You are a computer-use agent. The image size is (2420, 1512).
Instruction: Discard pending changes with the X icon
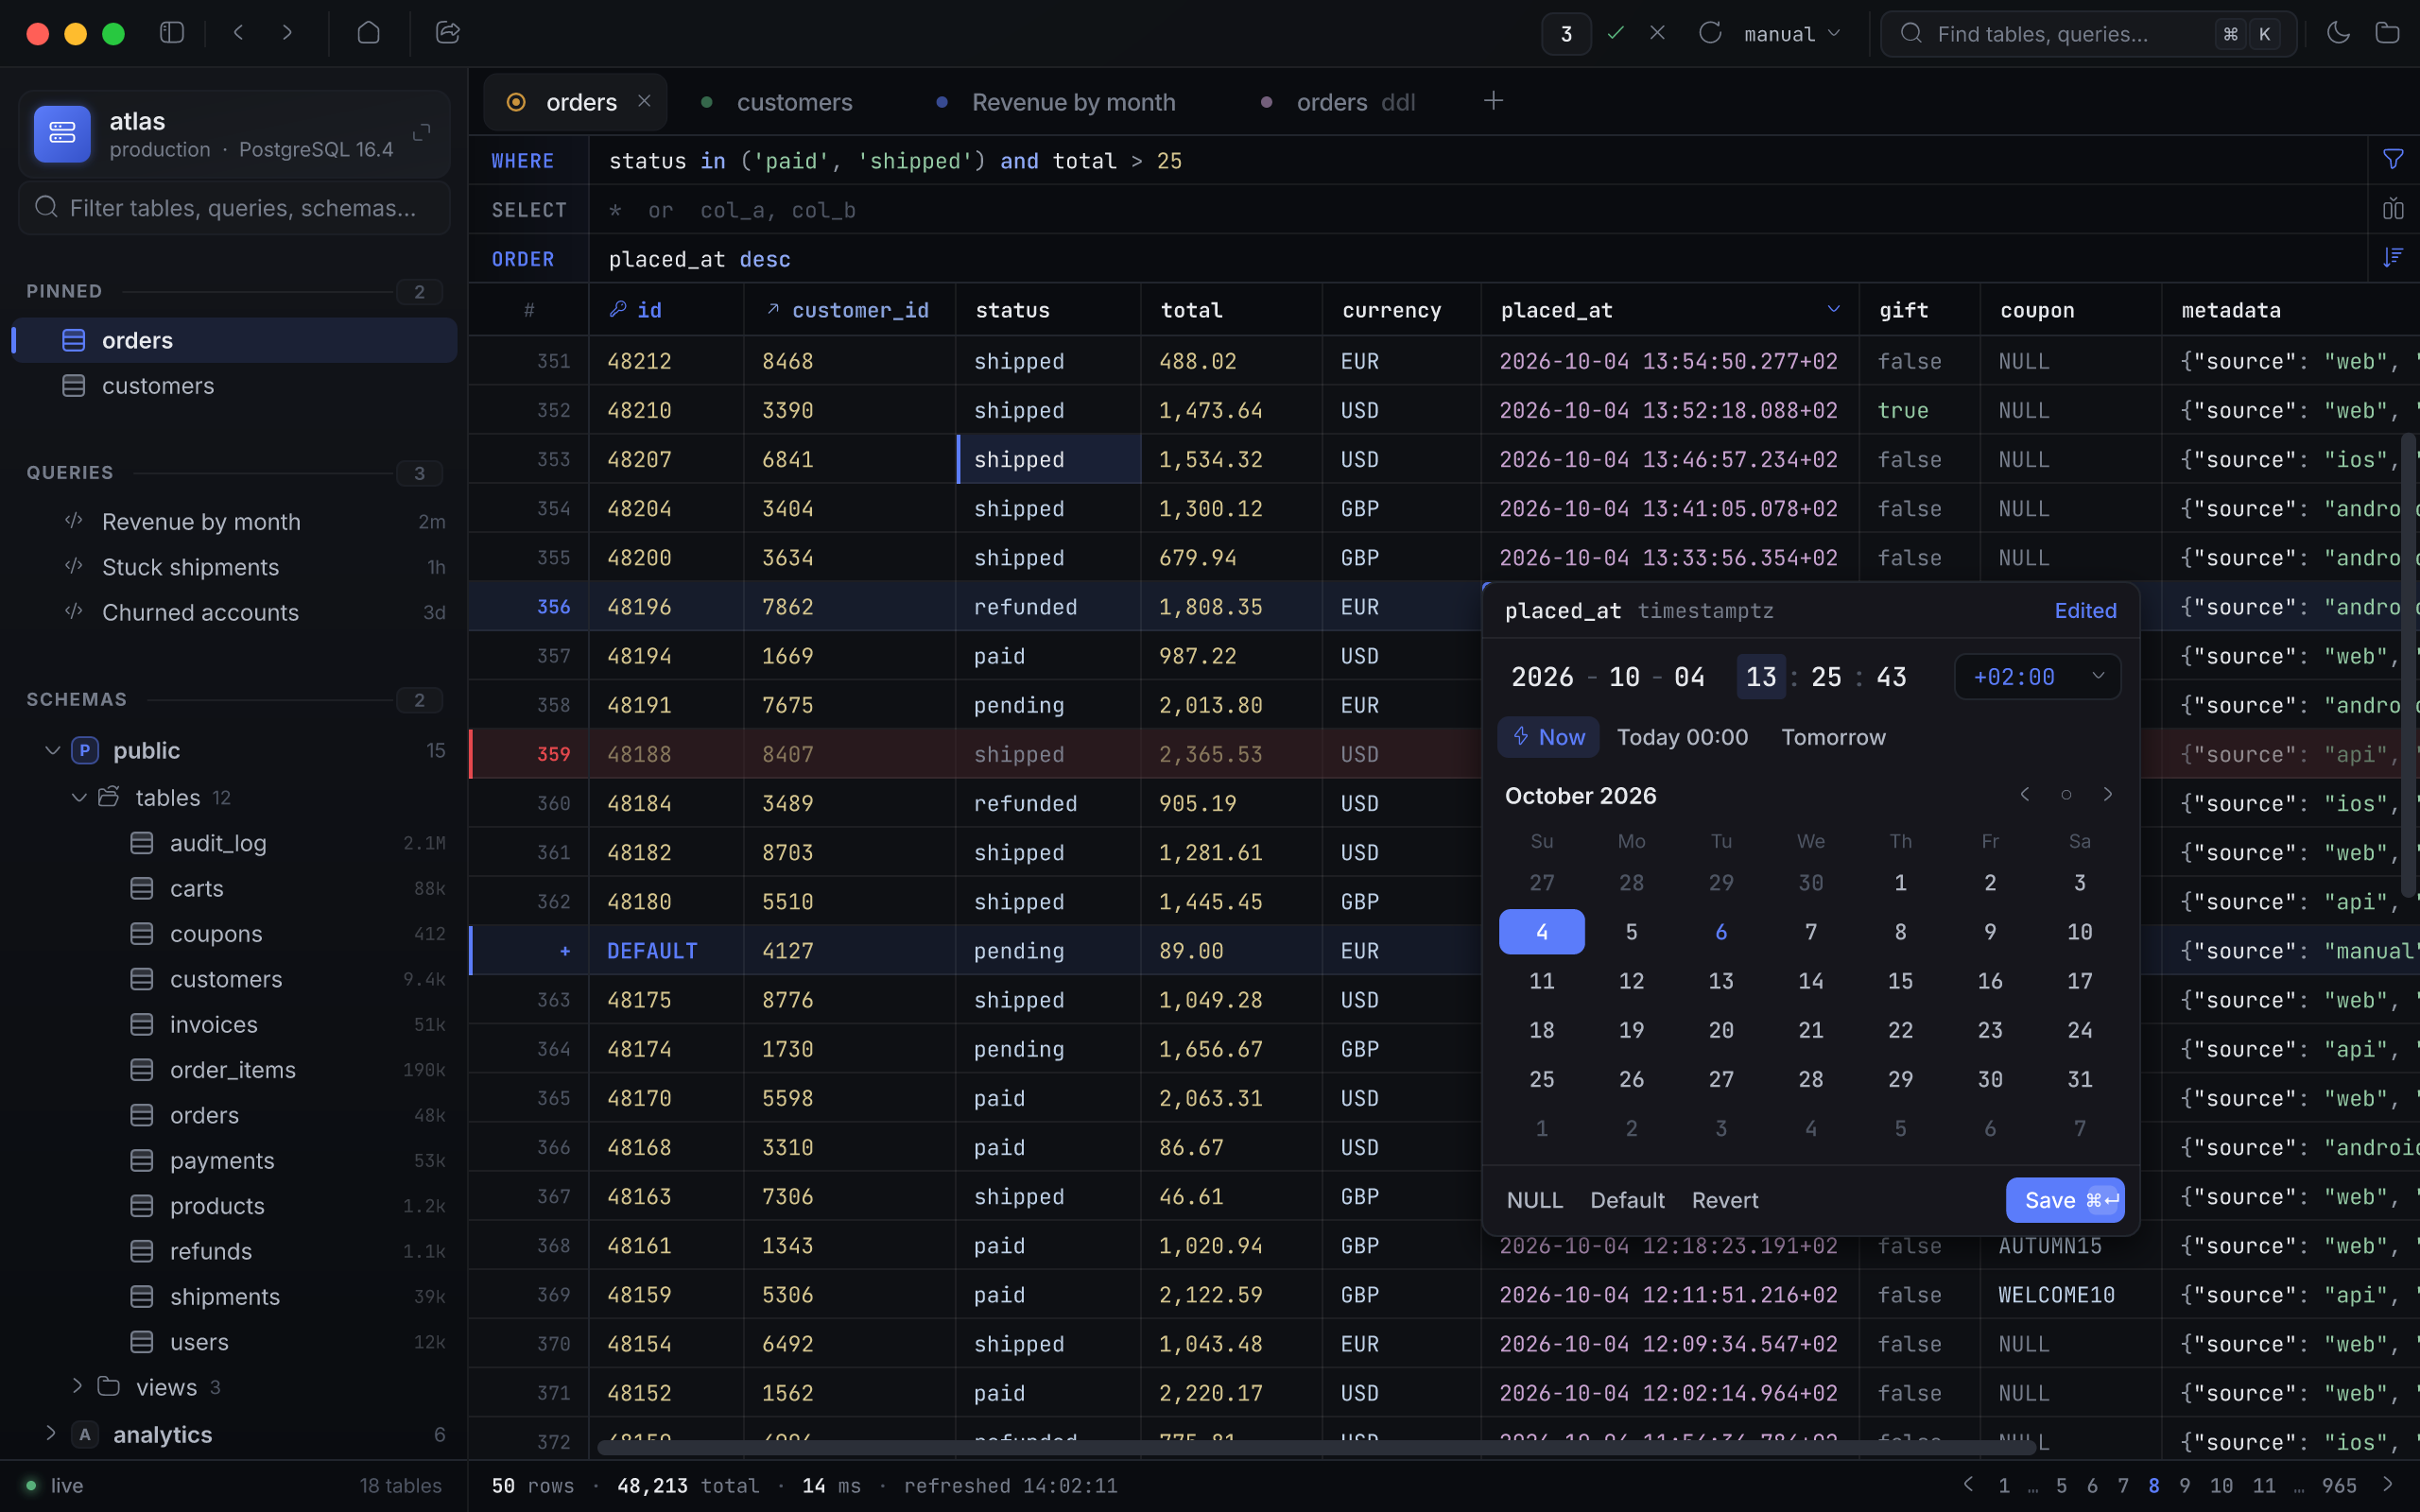point(1657,33)
